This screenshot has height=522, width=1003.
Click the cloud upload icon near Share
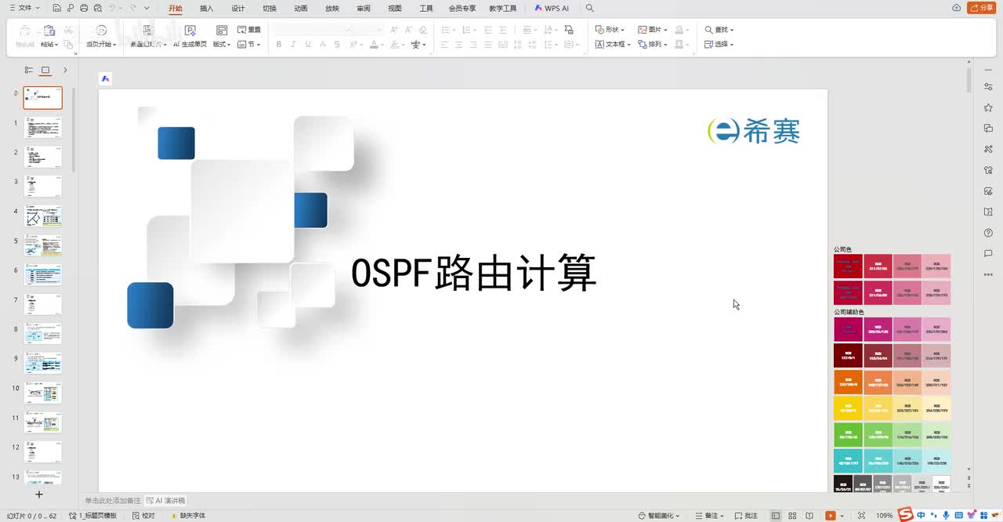pos(956,8)
